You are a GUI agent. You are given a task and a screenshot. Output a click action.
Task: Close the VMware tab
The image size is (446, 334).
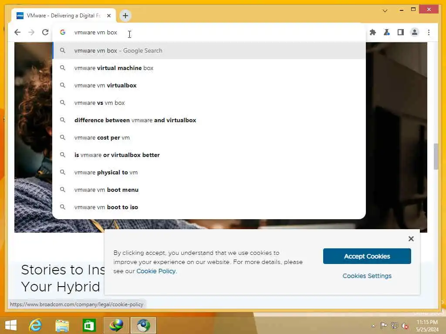click(108, 16)
